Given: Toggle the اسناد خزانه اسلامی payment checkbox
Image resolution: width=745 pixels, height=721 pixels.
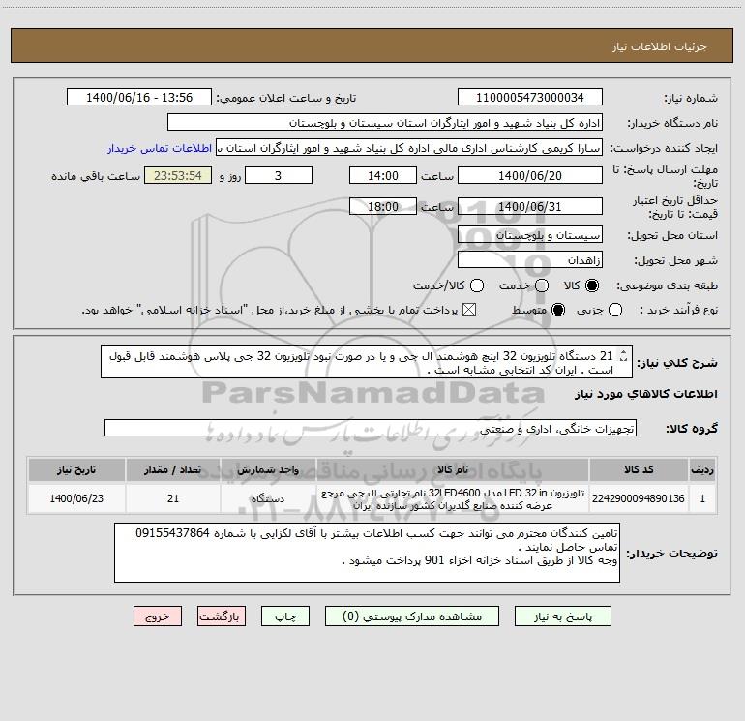Looking at the screenshot, I should pyautogui.click(x=469, y=310).
